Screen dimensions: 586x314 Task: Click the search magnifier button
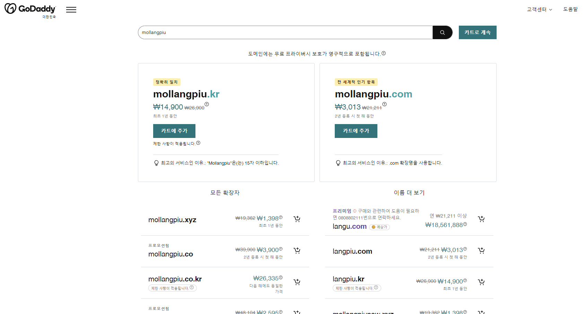(x=443, y=32)
